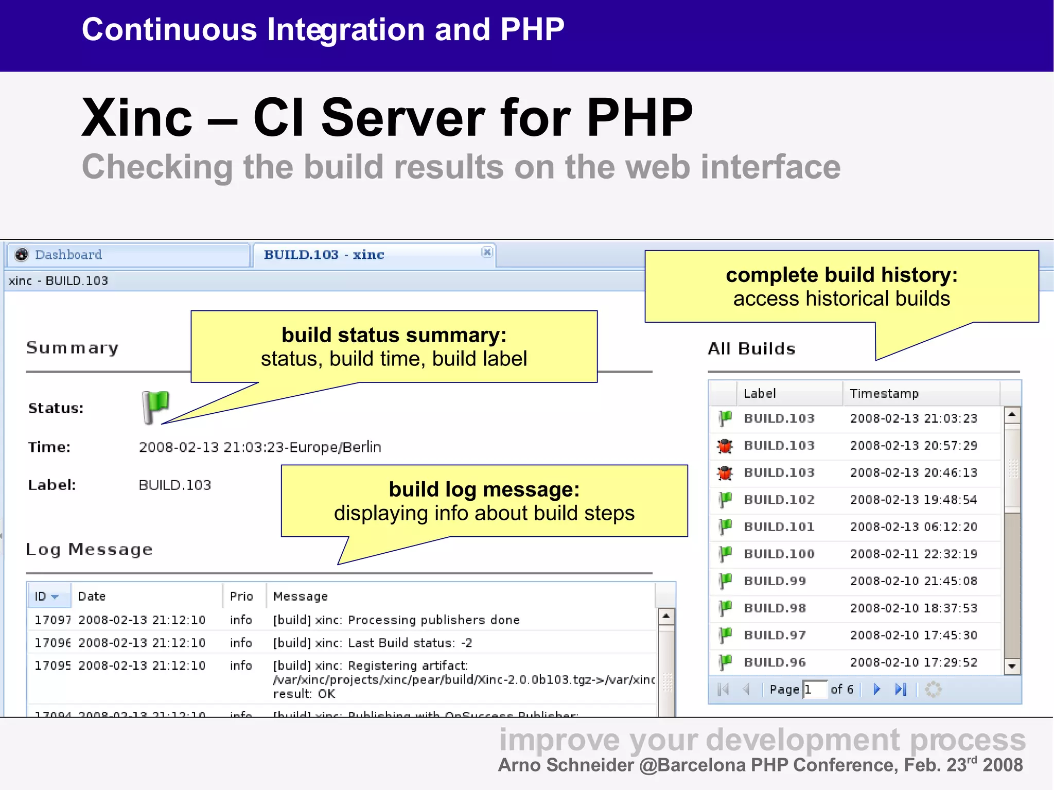Go to the first builds page
Image resolution: width=1054 pixels, height=790 pixels.
coord(723,689)
